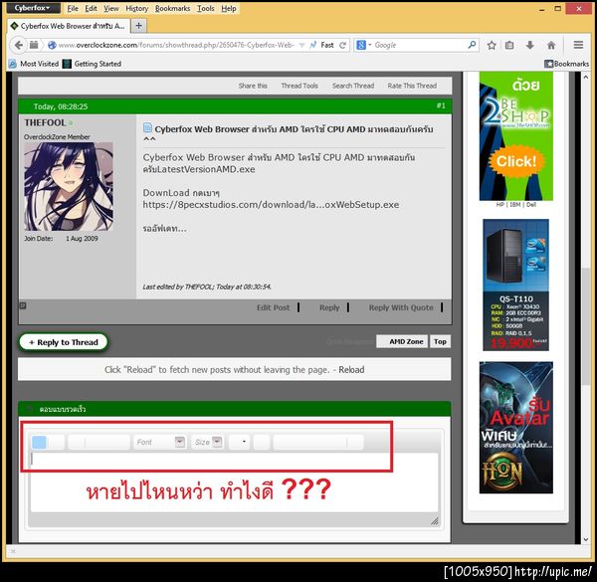Viewport: 597px width, 582px height.
Task: Select the Cyberfox Web Browser tab
Action: pyautogui.click(x=69, y=26)
